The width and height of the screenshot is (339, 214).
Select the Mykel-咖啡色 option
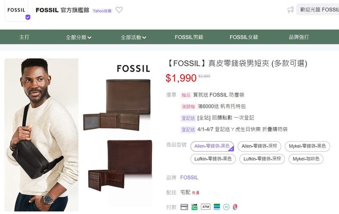307,159
